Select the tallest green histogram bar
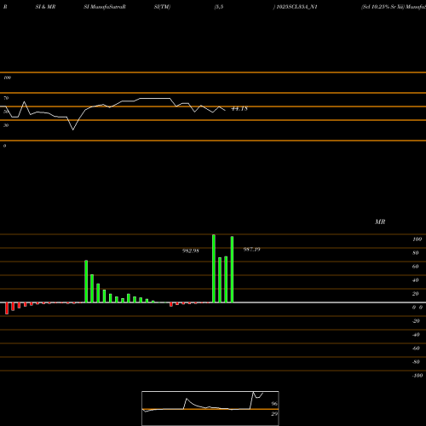The height and width of the screenshot is (426, 426). [214, 268]
